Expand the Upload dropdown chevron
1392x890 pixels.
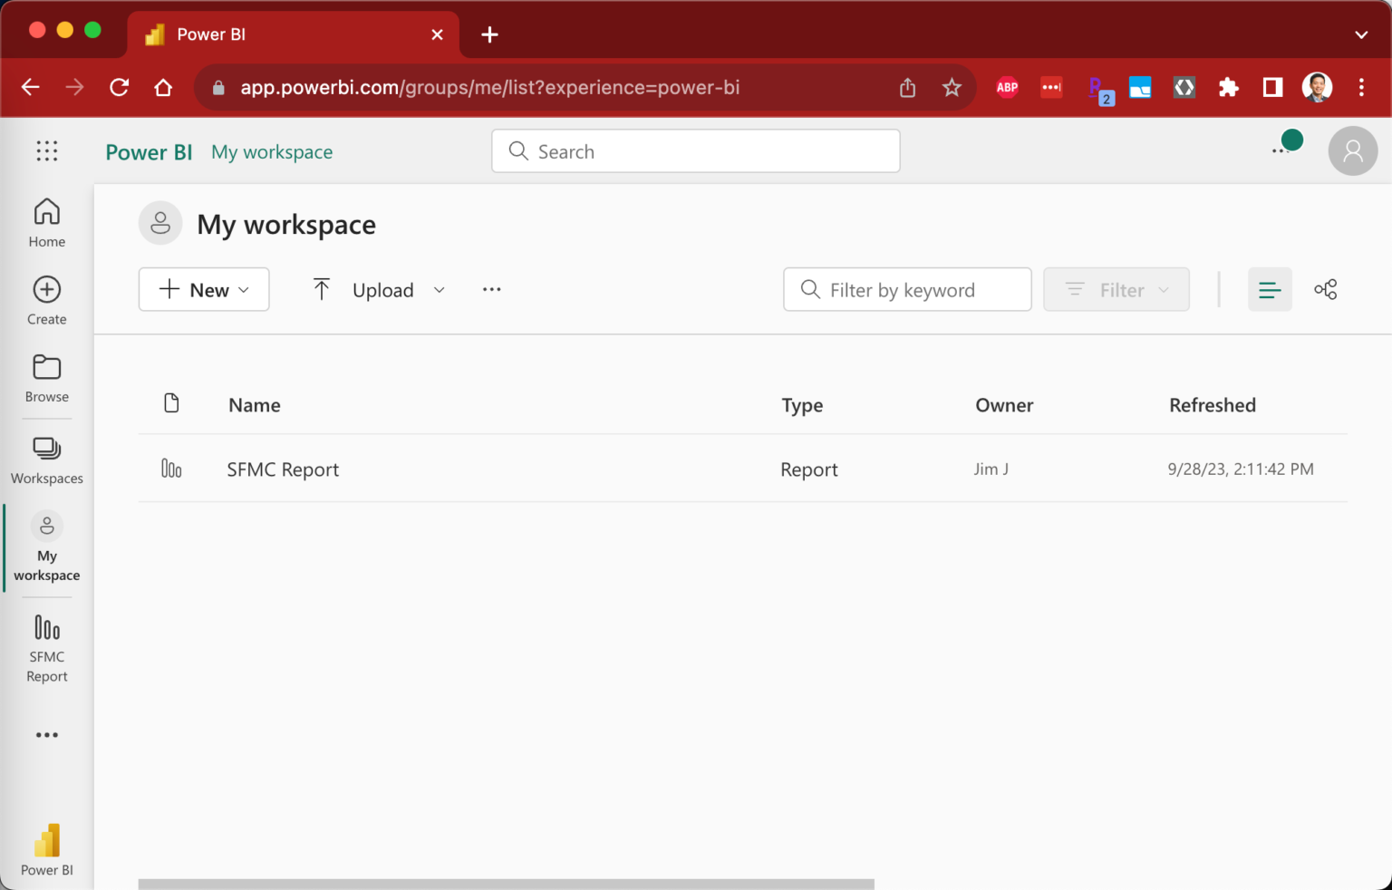[440, 289]
